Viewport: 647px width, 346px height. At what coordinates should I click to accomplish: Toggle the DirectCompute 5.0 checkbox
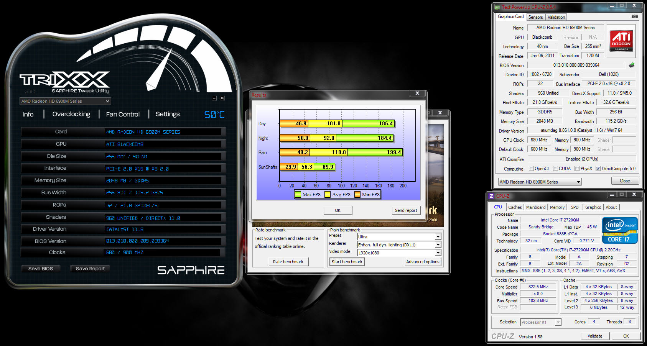click(598, 169)
